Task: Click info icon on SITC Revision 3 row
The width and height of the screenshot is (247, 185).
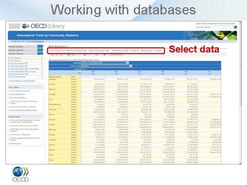Action: 42,58
